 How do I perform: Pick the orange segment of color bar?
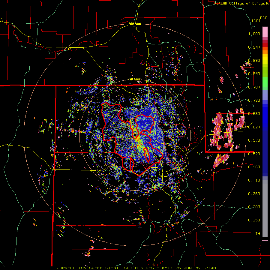coord(265,52)
